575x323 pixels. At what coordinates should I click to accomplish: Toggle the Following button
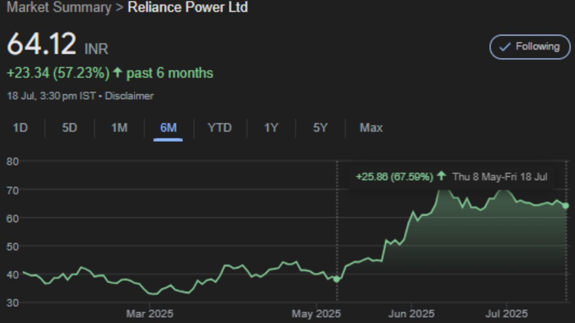[530, 47]
